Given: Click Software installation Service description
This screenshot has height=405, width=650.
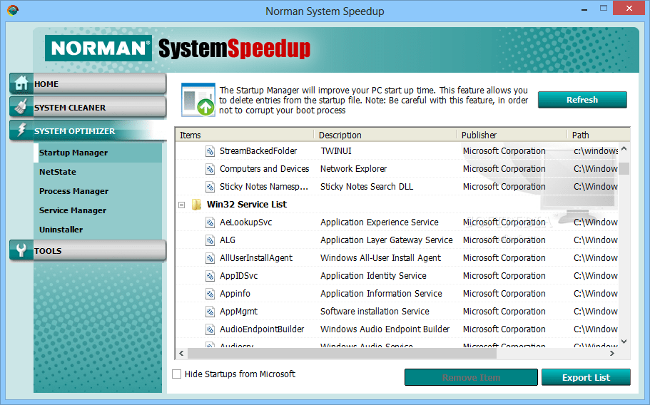Looking at the screenshot, I should [x=375, y=312].
